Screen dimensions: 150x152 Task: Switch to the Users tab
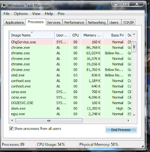pyautogui.click(x=114, y=22)
